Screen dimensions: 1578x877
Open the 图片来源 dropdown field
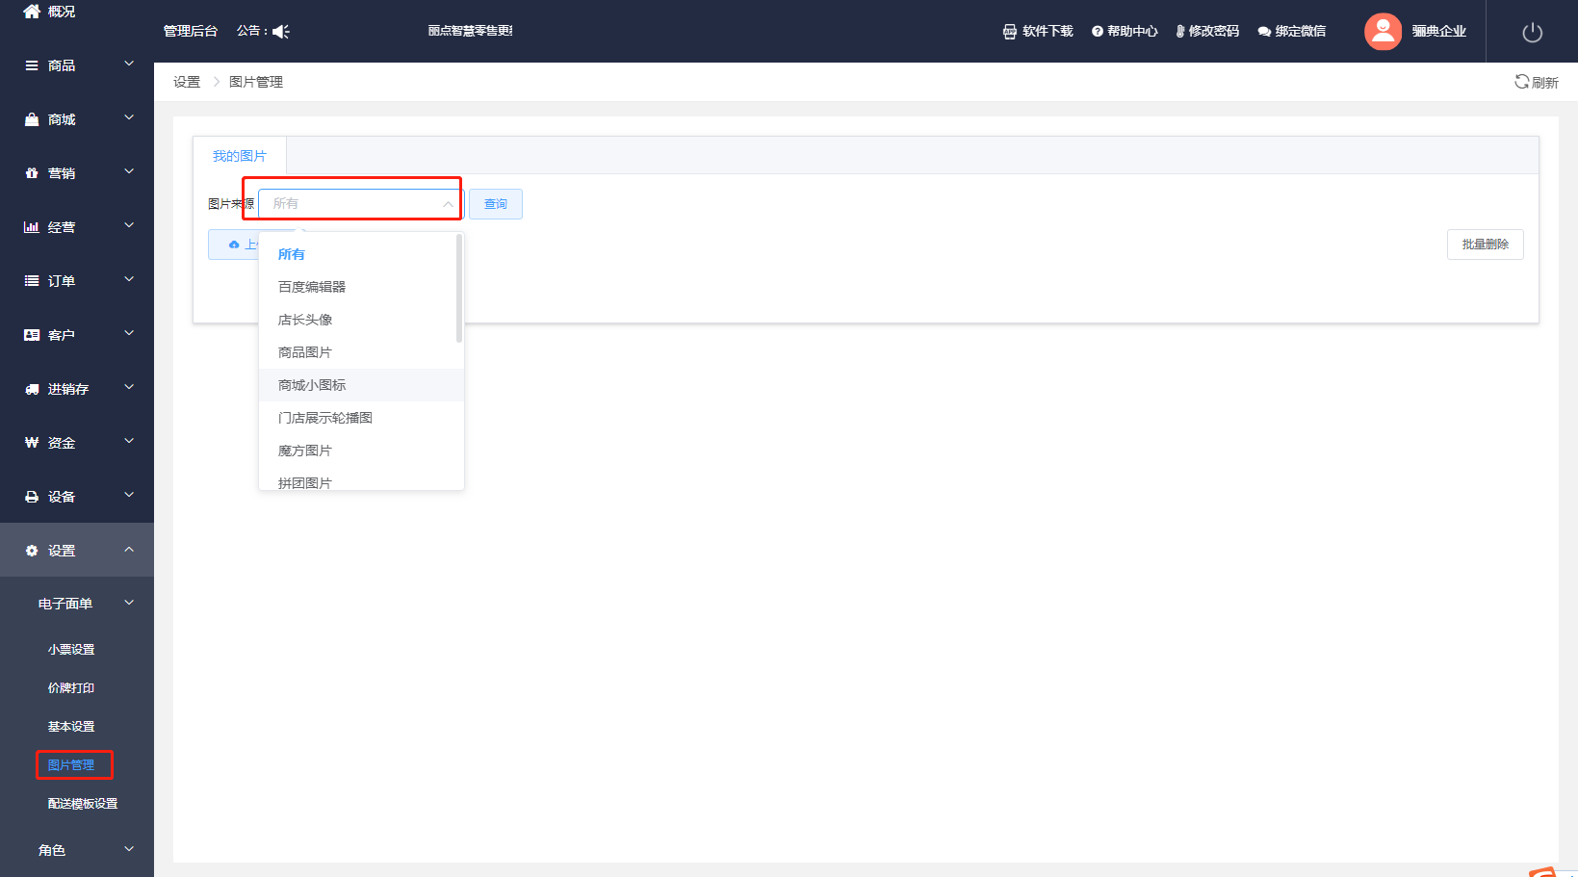[361, 204]
